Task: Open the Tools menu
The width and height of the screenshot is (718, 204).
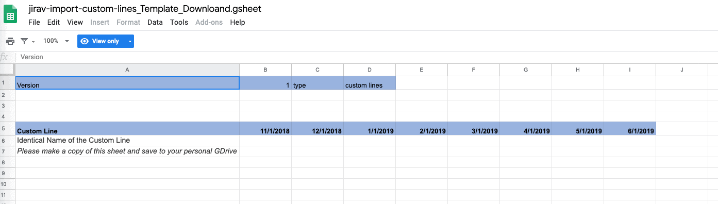Action: pos(179,22)
